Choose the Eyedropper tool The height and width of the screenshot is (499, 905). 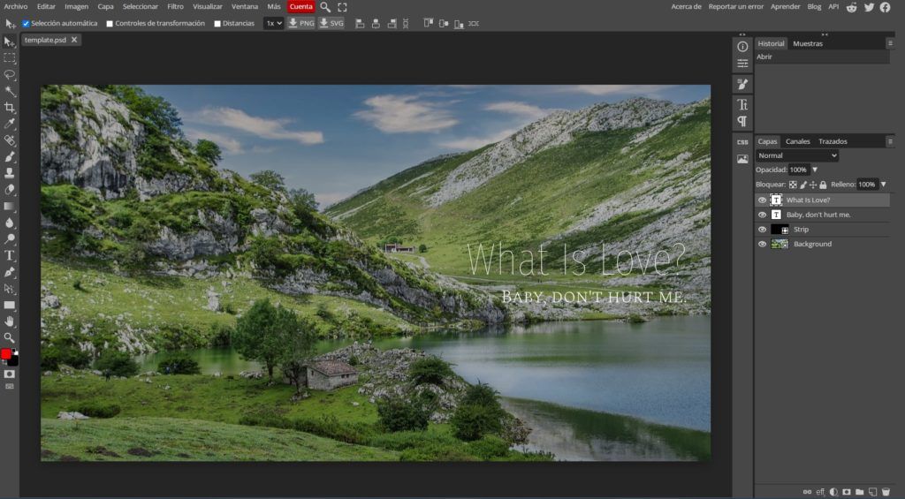10,124
